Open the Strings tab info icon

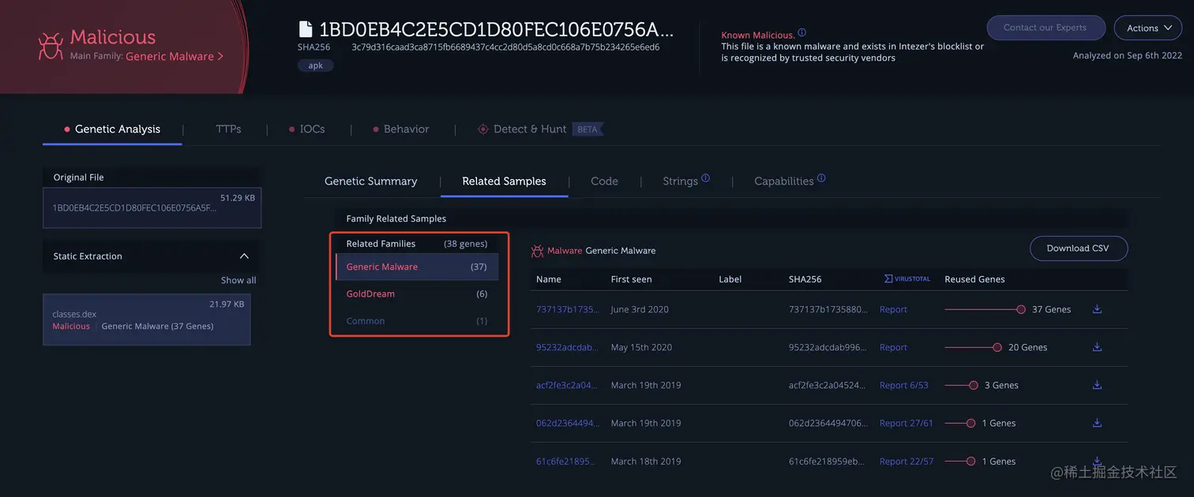tap(706, 178)
